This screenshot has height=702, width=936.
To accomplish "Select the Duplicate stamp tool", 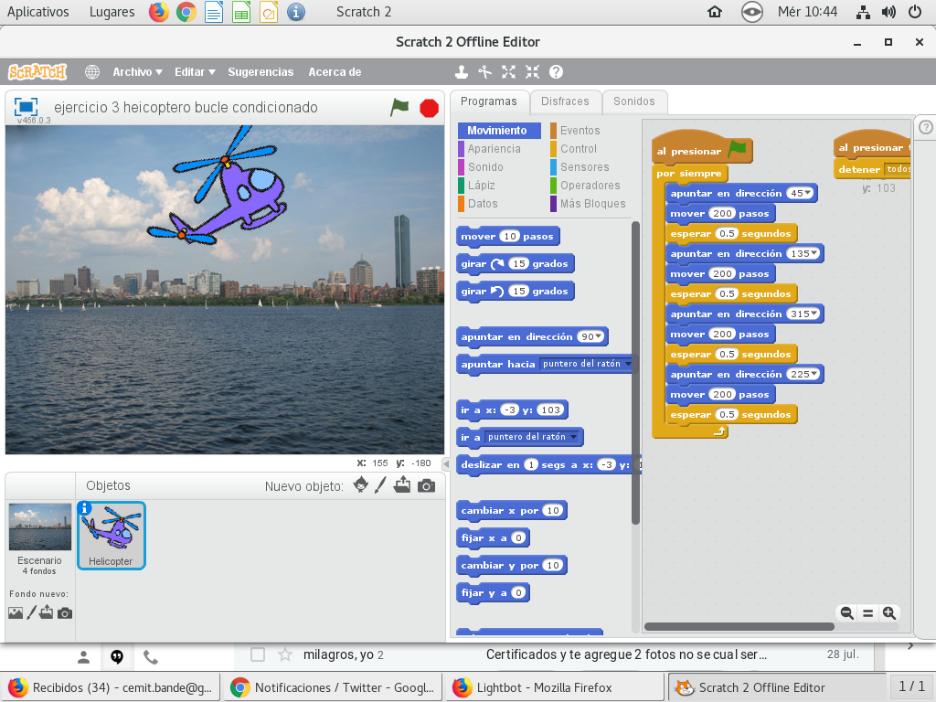I will tap(461, 72).
